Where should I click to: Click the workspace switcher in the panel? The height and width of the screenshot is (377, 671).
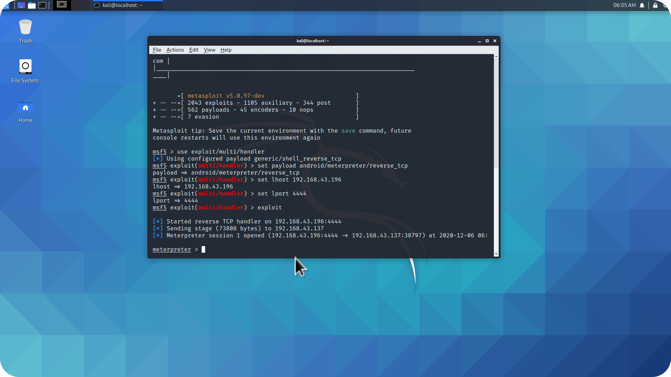tap(62, 5)
